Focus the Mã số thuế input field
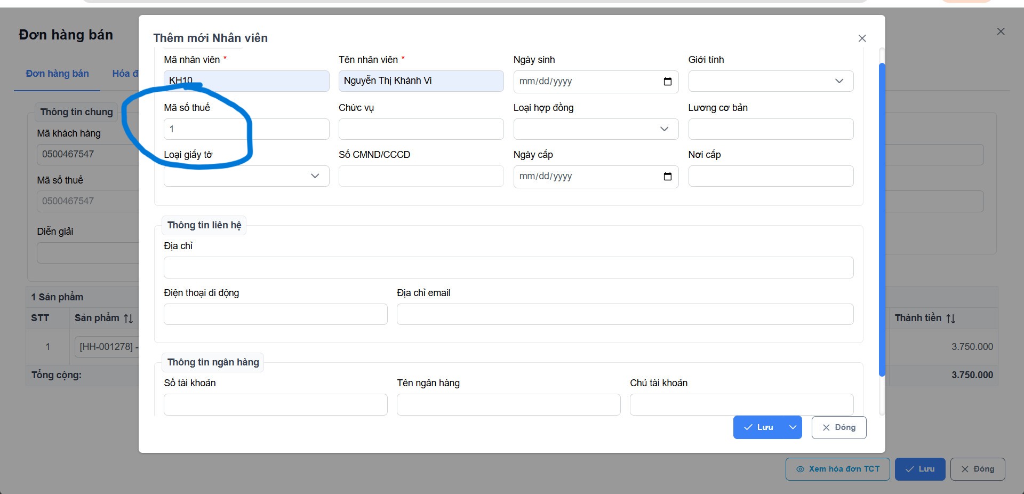 click(246, 129)
